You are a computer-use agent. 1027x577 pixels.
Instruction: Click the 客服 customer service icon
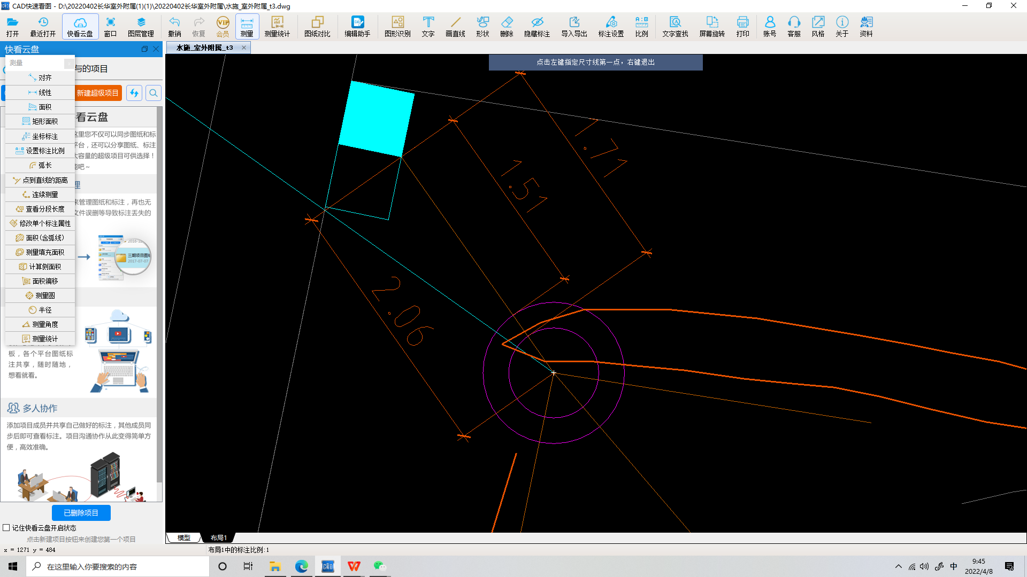[794, 26]
